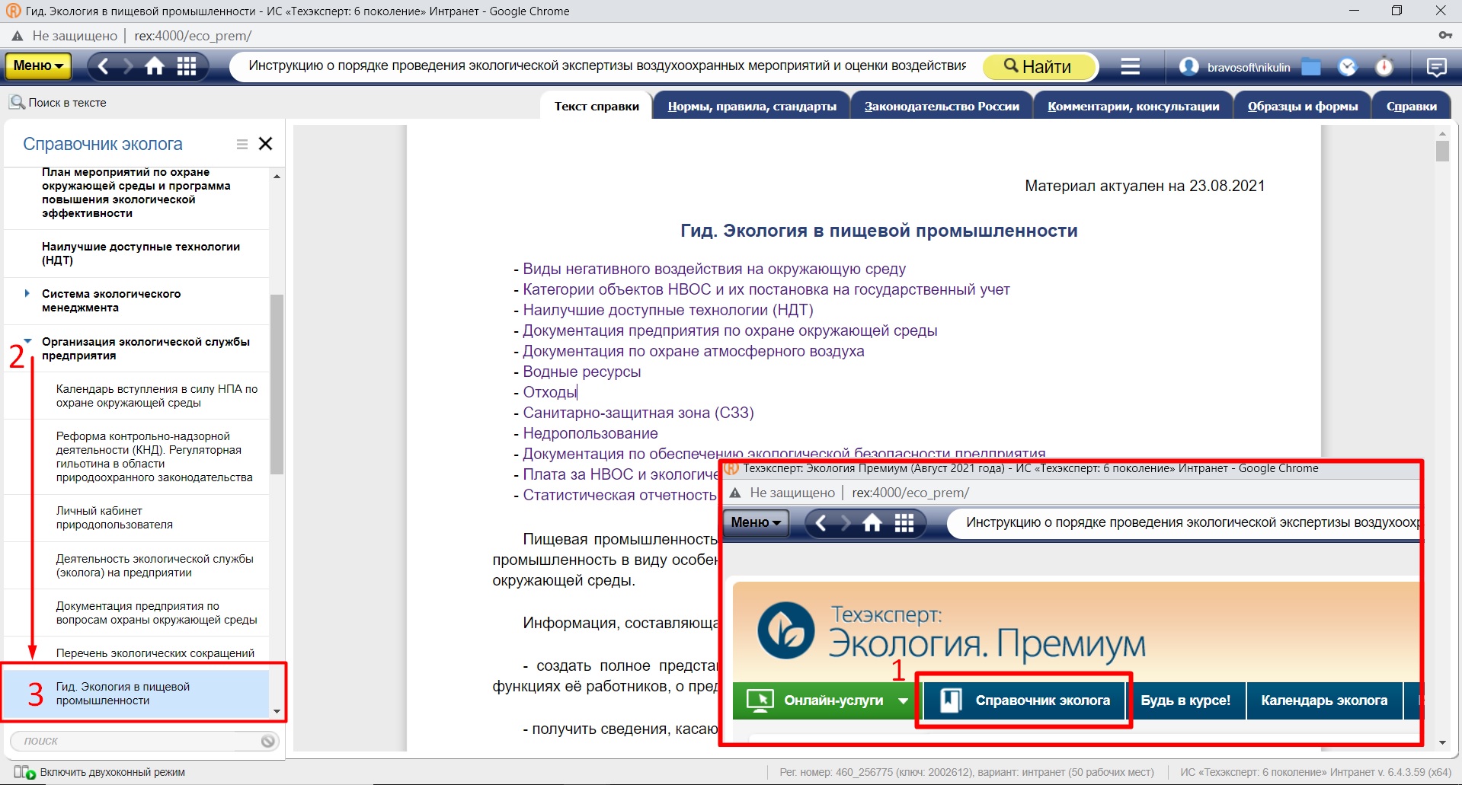Open the feedback message icon
This screenshot has height=785, width=1462.
[1436, 67]
